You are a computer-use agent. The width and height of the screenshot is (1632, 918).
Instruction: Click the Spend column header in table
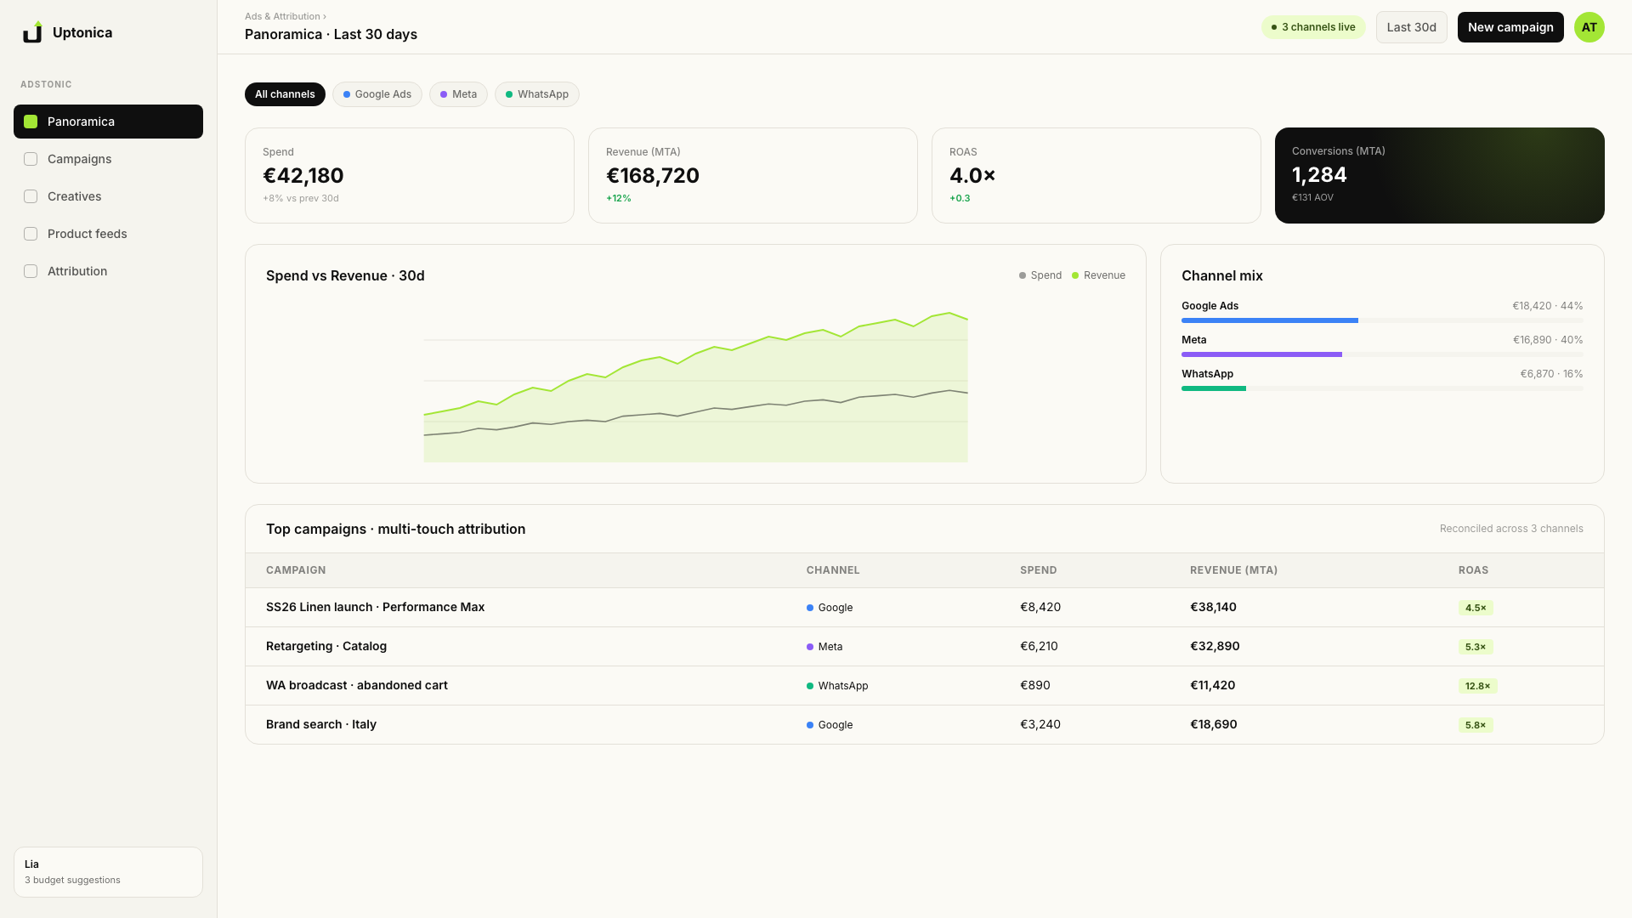1038,570
